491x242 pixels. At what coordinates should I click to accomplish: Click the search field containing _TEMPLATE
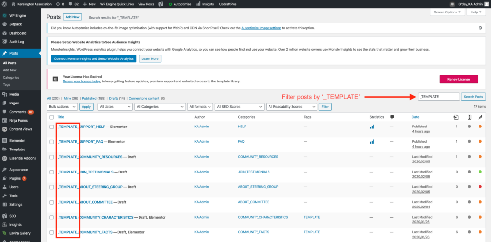(439, 97)
